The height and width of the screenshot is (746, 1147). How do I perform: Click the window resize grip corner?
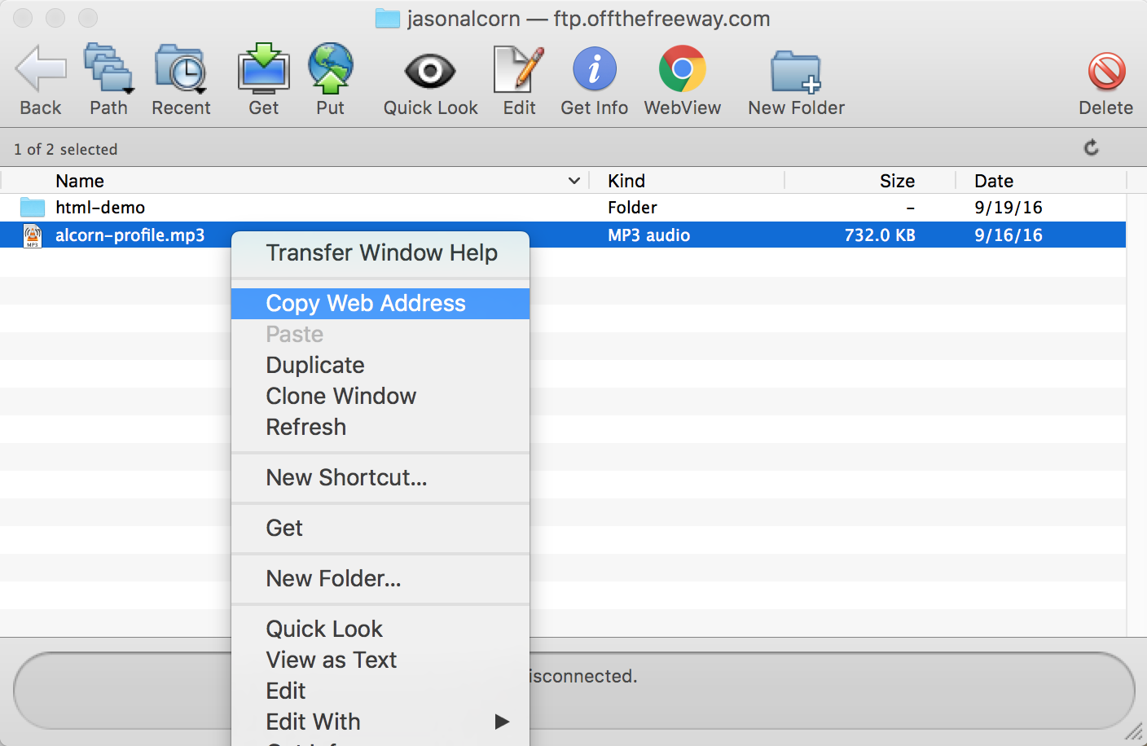(1135, 734)
